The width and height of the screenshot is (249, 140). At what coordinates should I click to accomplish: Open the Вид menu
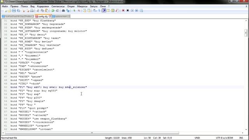(32, 6)
